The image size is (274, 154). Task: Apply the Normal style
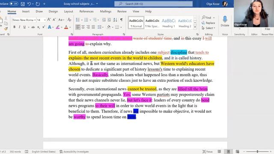click(136, 23)
